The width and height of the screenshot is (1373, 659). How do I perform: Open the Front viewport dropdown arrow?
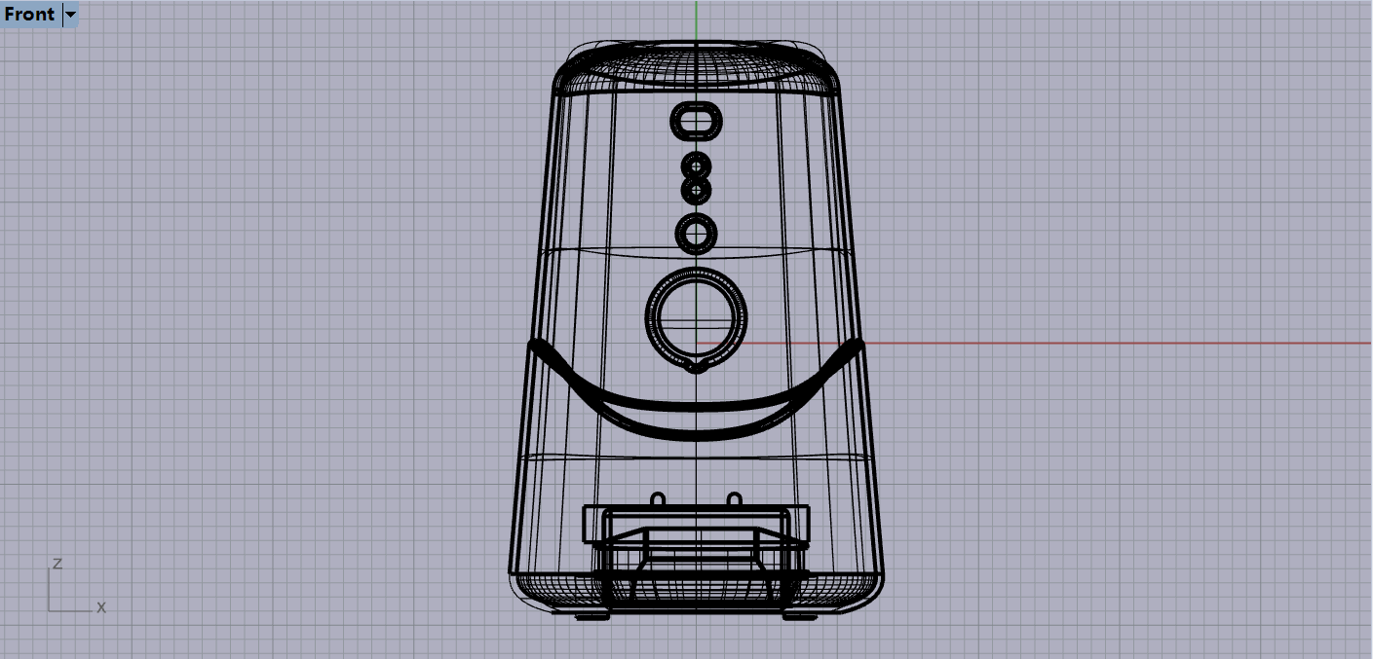click(70, 15)
